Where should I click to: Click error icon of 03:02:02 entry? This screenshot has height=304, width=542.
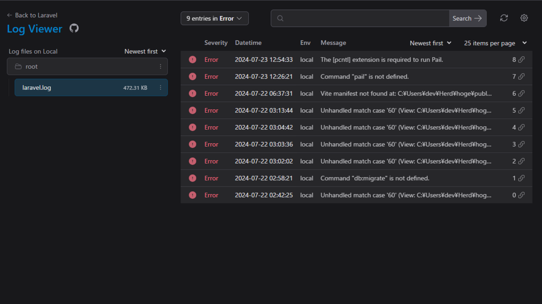tap(192, 161)
